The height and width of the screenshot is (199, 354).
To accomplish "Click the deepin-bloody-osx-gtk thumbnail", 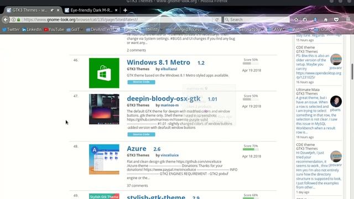I will 104,109.
